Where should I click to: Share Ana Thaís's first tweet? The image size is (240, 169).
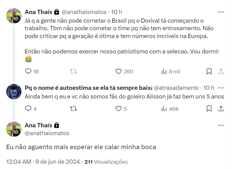coord(221,71)
